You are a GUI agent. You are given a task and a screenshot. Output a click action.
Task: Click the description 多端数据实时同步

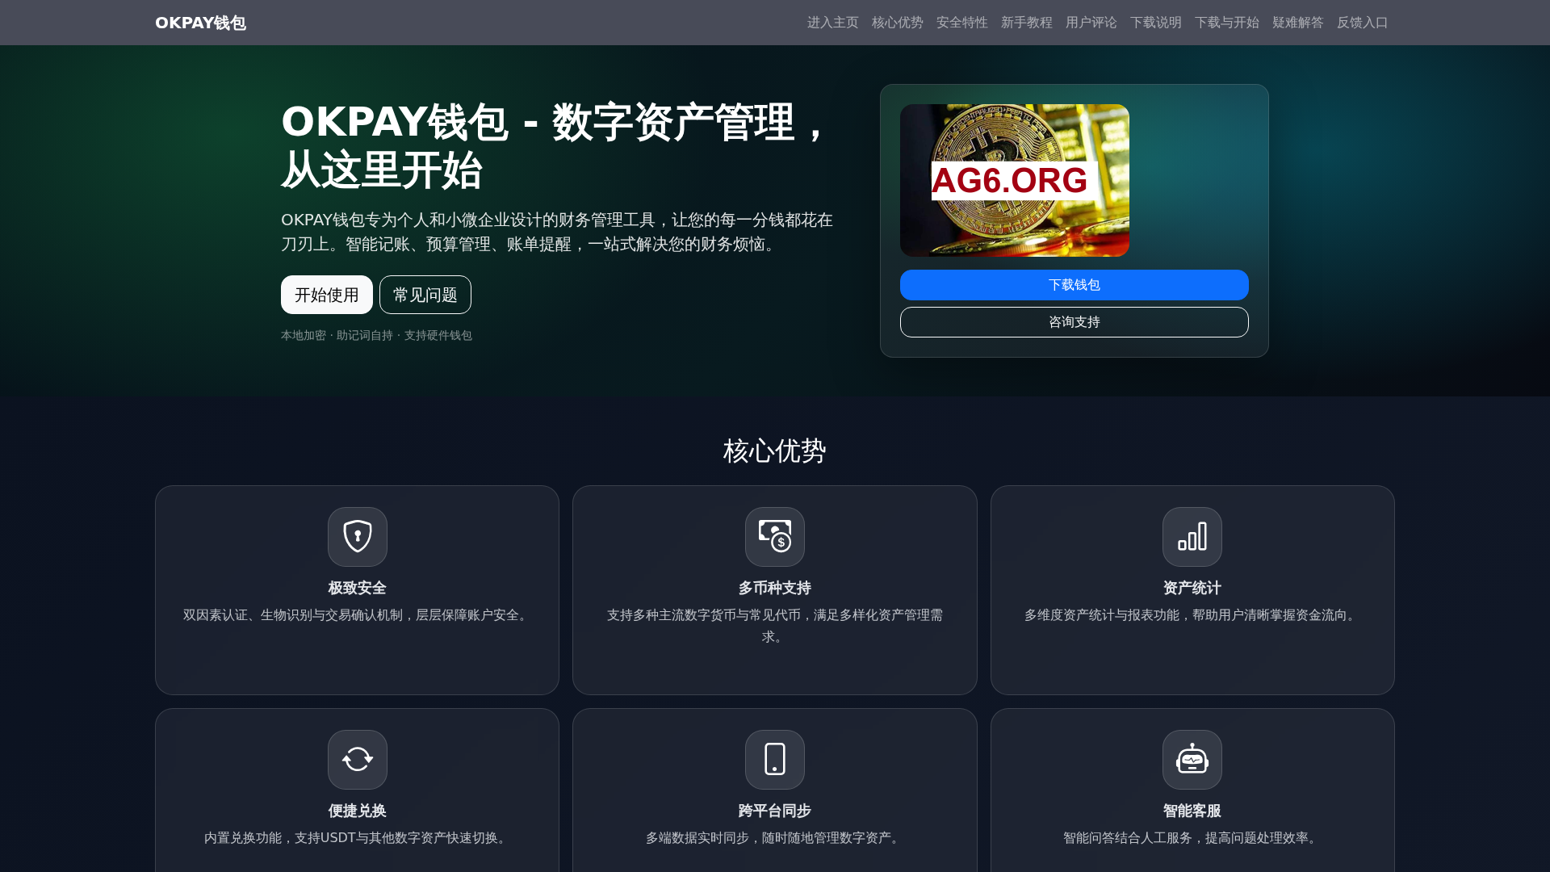(x=775, y=838)
